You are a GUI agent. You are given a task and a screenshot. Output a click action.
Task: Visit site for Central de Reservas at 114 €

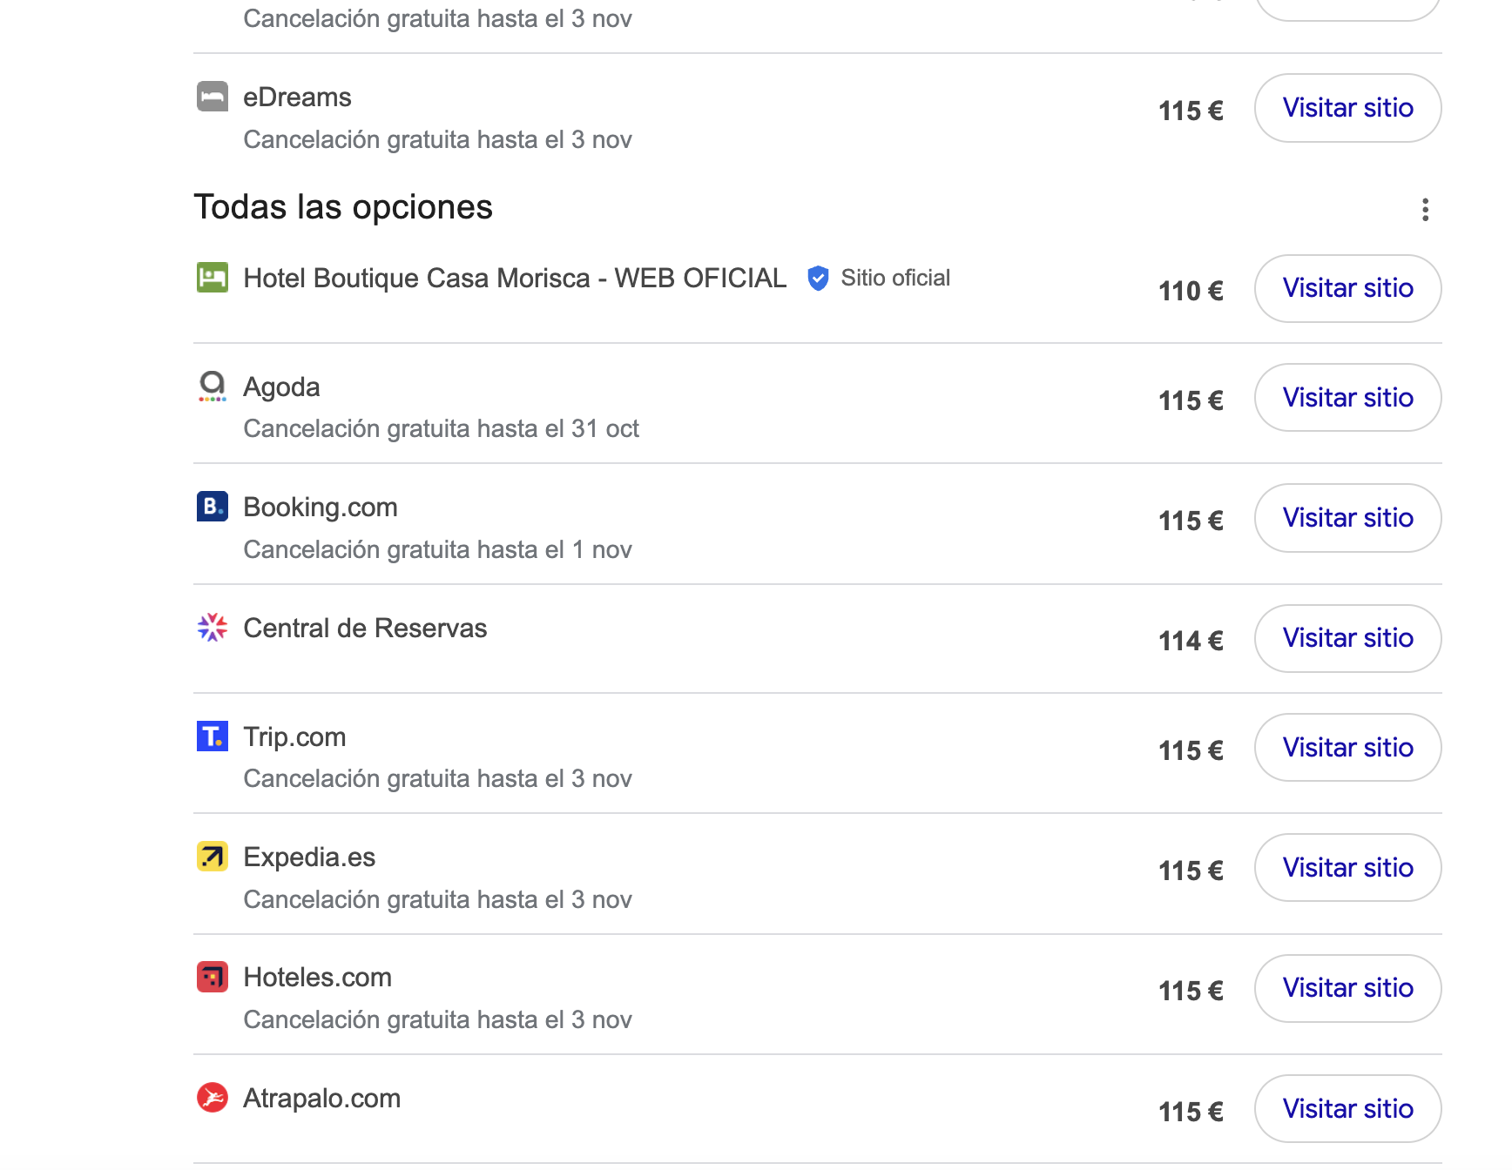click(1347, 638)
